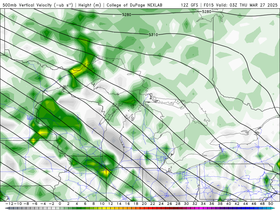Select the '48' color bar tick label
Viewport: 280px width, 210px height.
[262, 204]
